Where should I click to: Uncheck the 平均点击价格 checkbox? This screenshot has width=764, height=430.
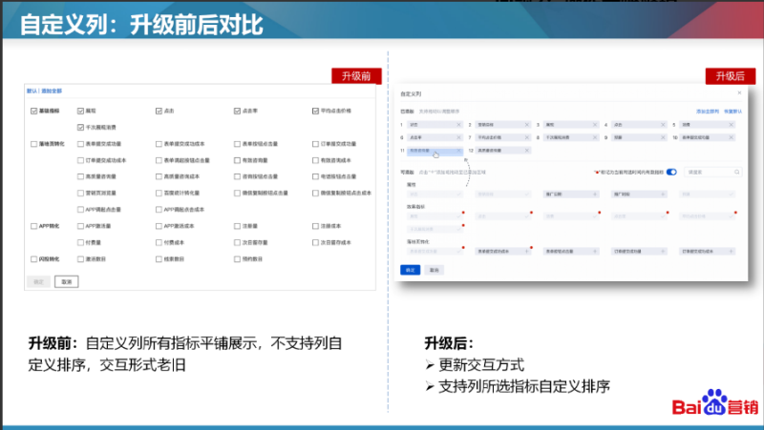coord(315,111)
